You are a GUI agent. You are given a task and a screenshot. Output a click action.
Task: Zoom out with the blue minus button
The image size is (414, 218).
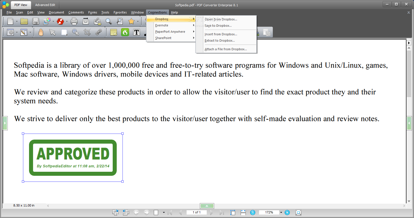pos(253,213)
